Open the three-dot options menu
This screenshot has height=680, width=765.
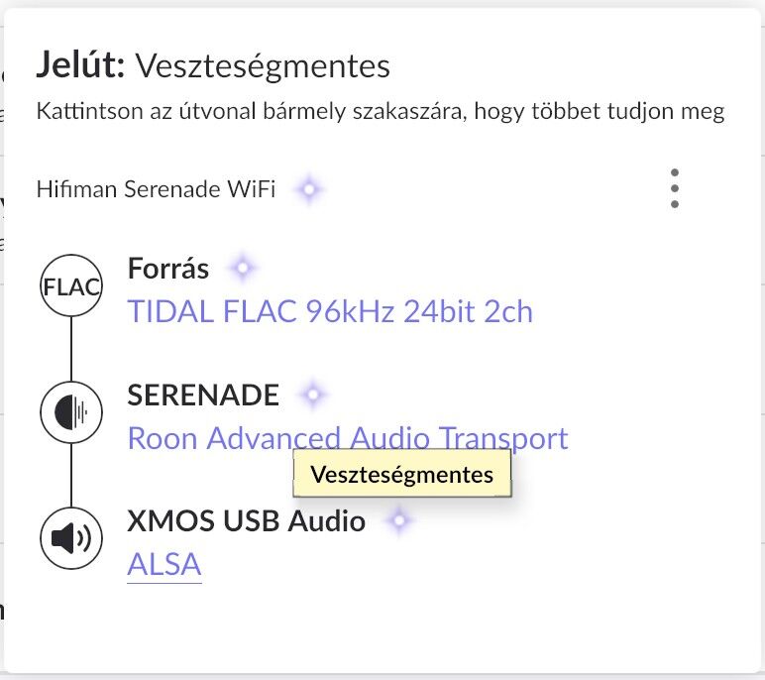[x=674, y=188]
